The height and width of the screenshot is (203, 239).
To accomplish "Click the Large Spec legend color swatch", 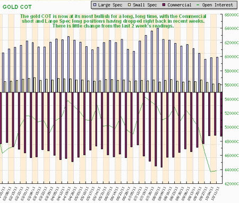I will click(x=95, y=5).
